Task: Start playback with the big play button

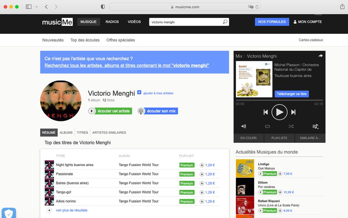Action: (279, 112)
